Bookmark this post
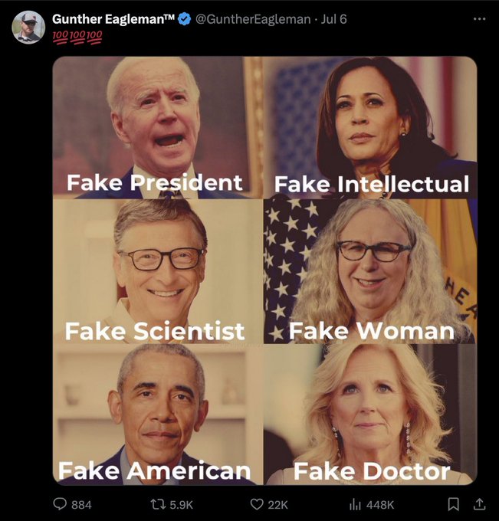This screenshot has width=499, height=521. (x=453, y=504)
